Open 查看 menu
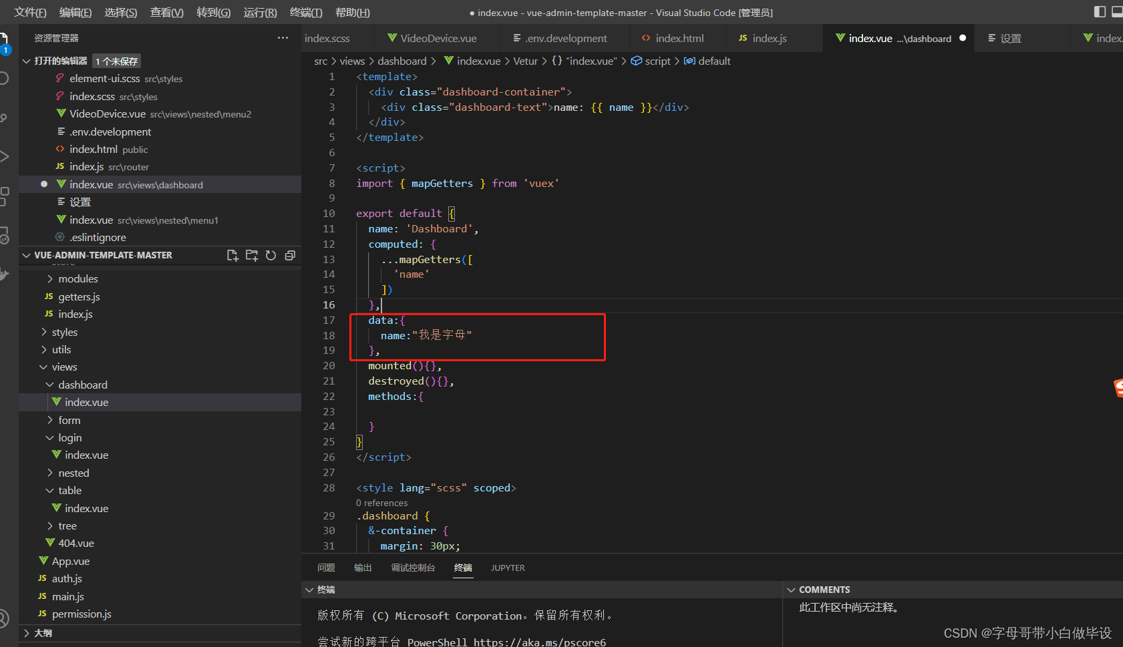Image resolution: width=1123 pixels, height=647 pixels. coord(167,12)
